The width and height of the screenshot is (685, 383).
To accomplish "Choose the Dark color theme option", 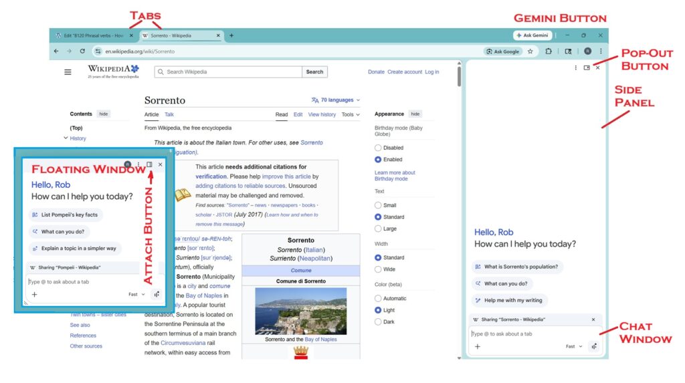I will pos(379,322).
